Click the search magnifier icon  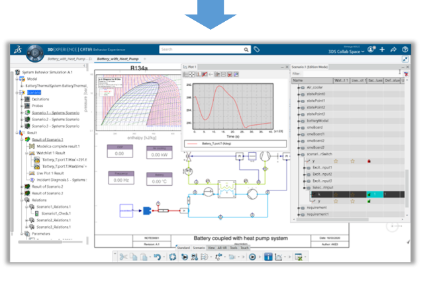(x=246, y=50)
